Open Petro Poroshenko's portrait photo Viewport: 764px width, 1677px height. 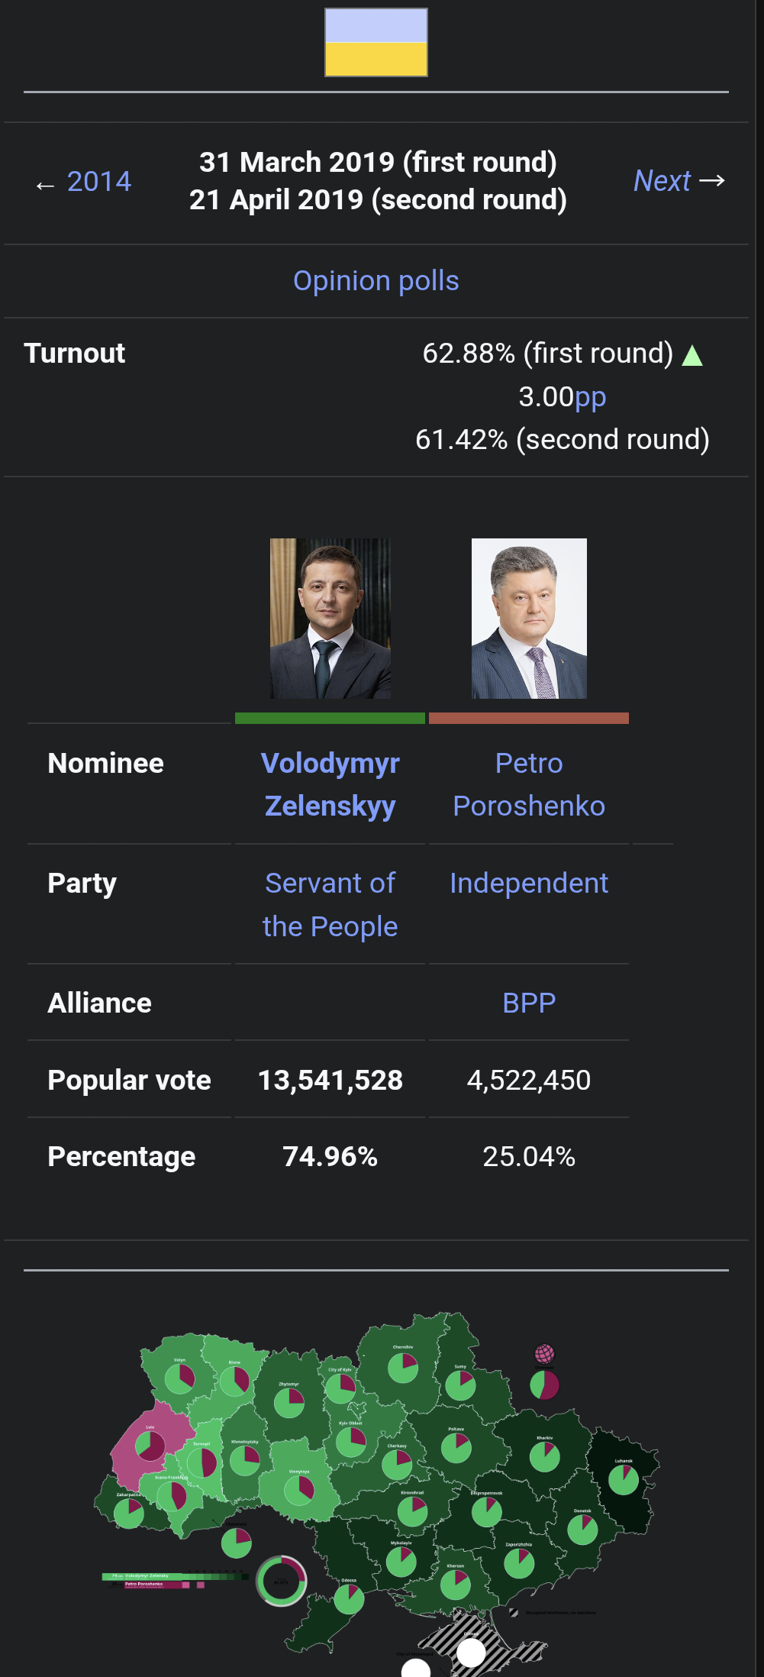click(x=529, y=619)
